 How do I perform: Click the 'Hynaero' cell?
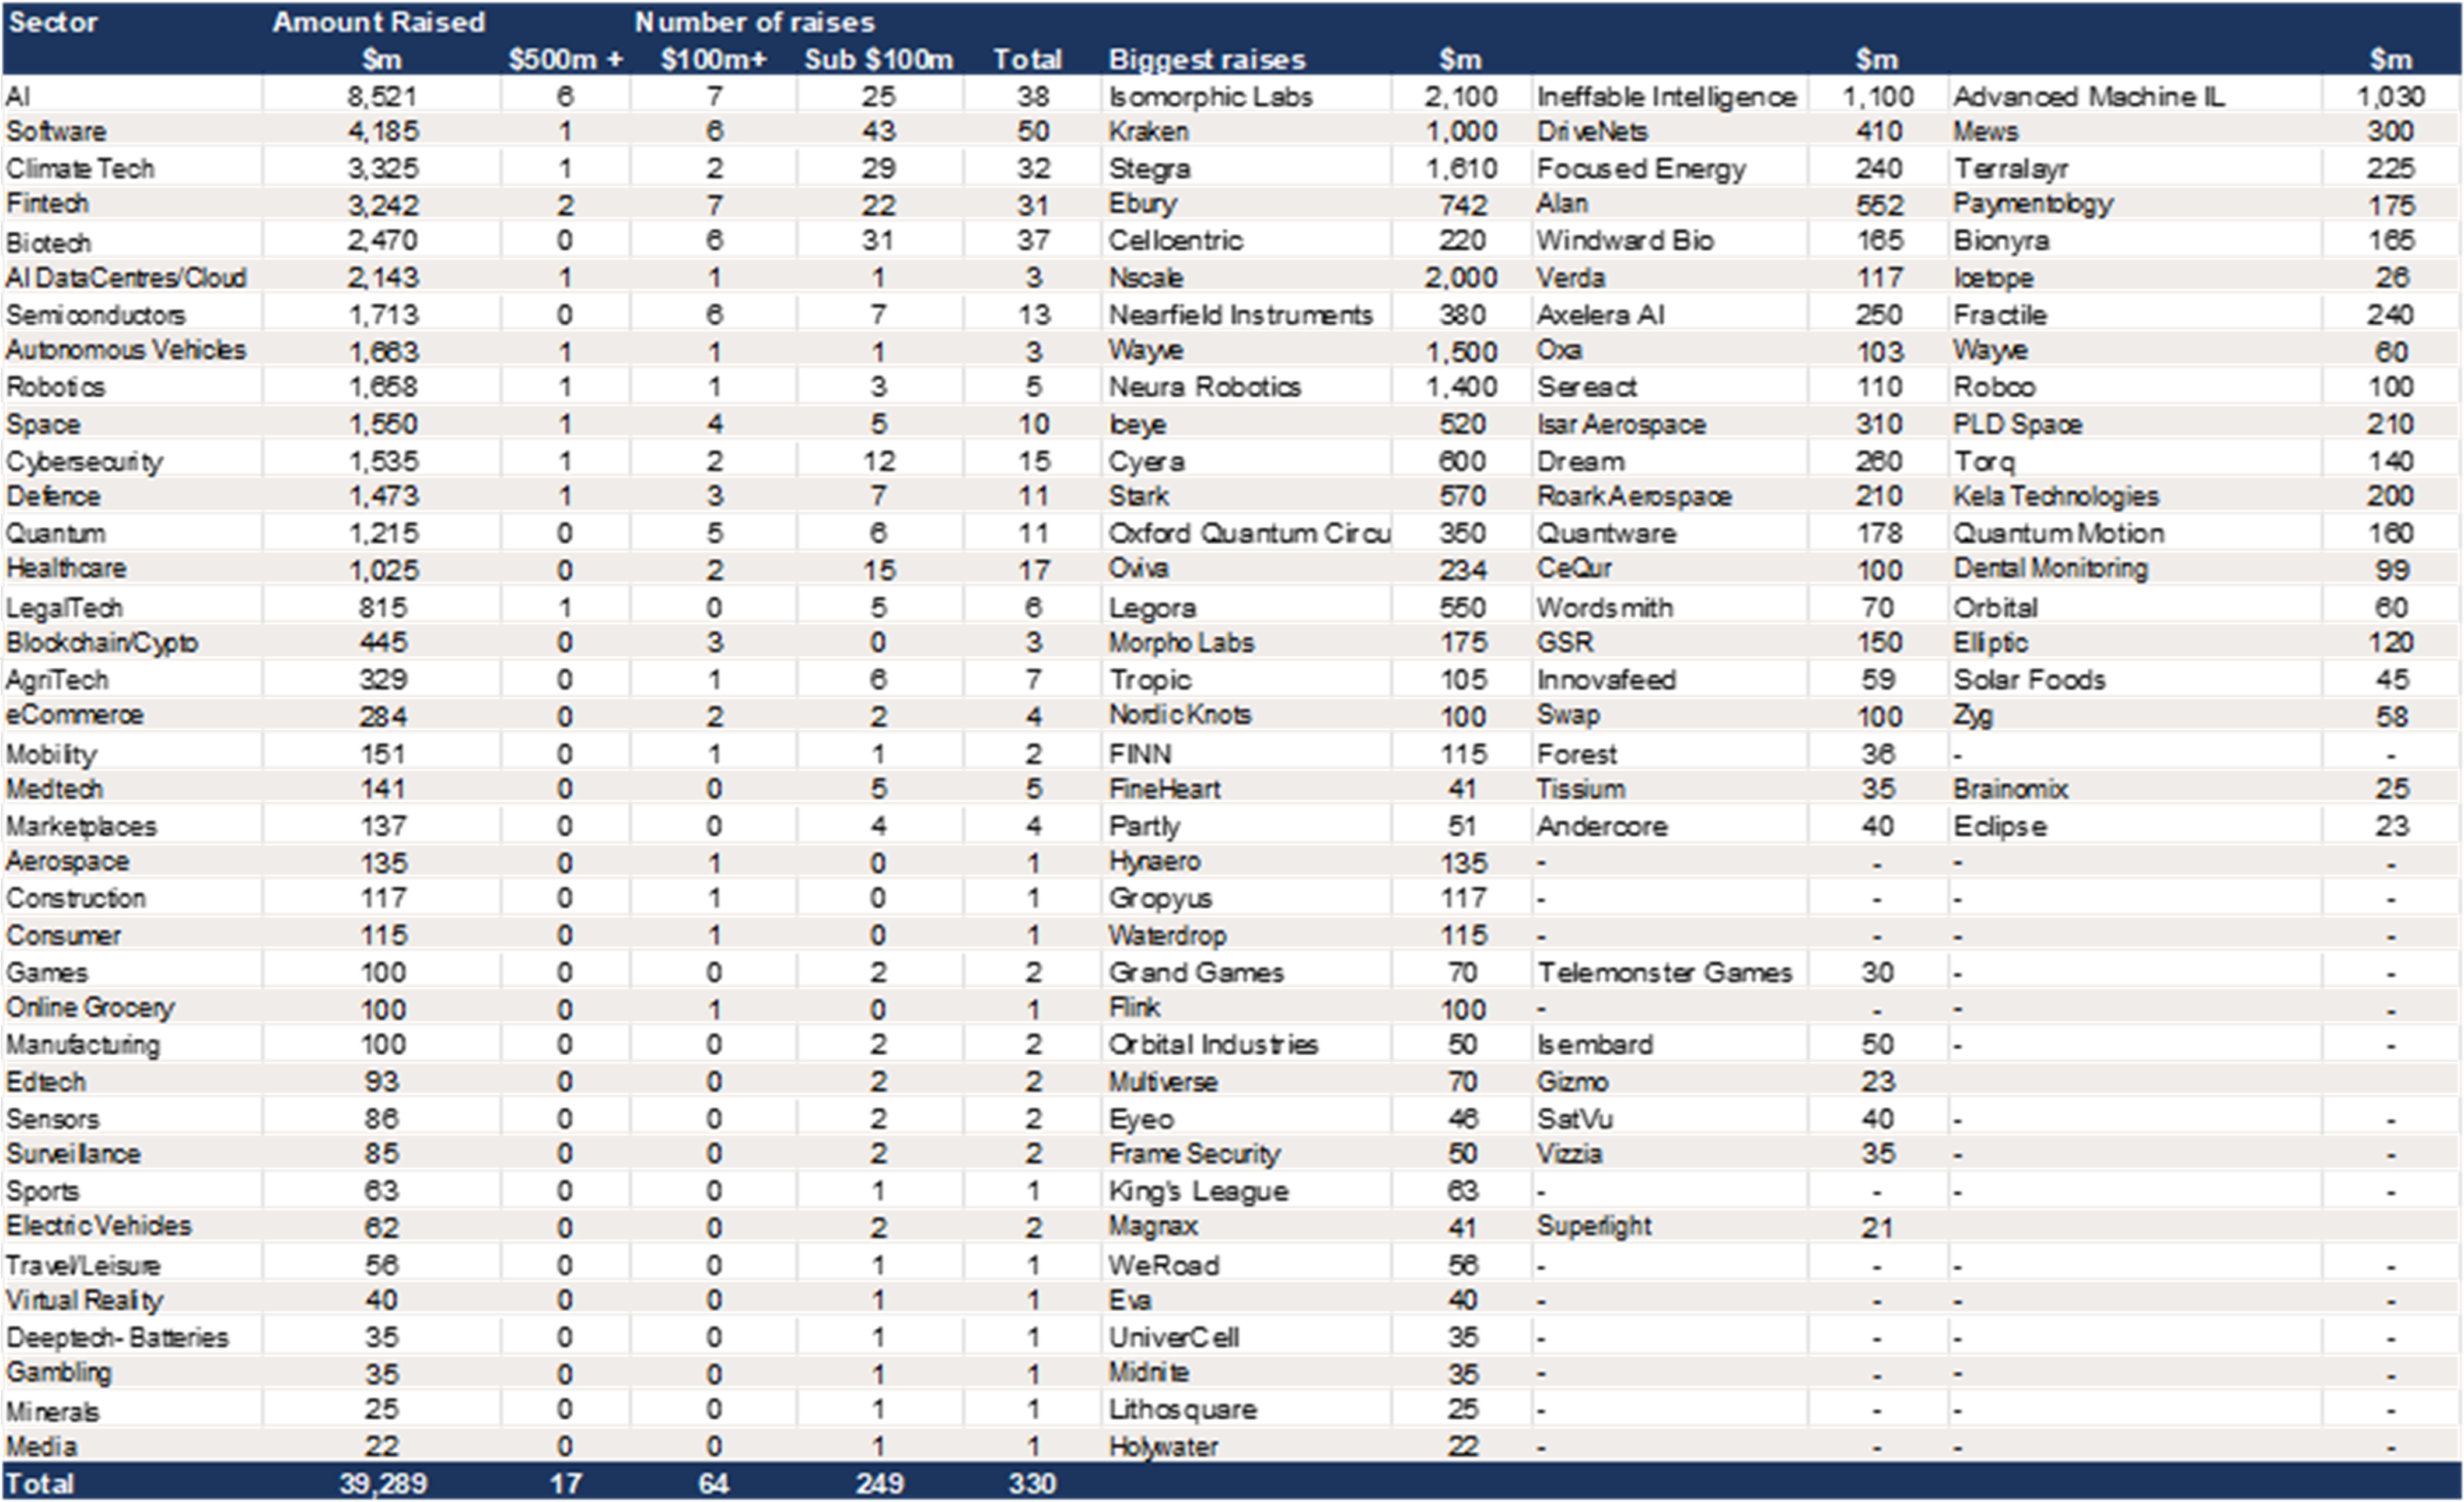(1154, 861)
